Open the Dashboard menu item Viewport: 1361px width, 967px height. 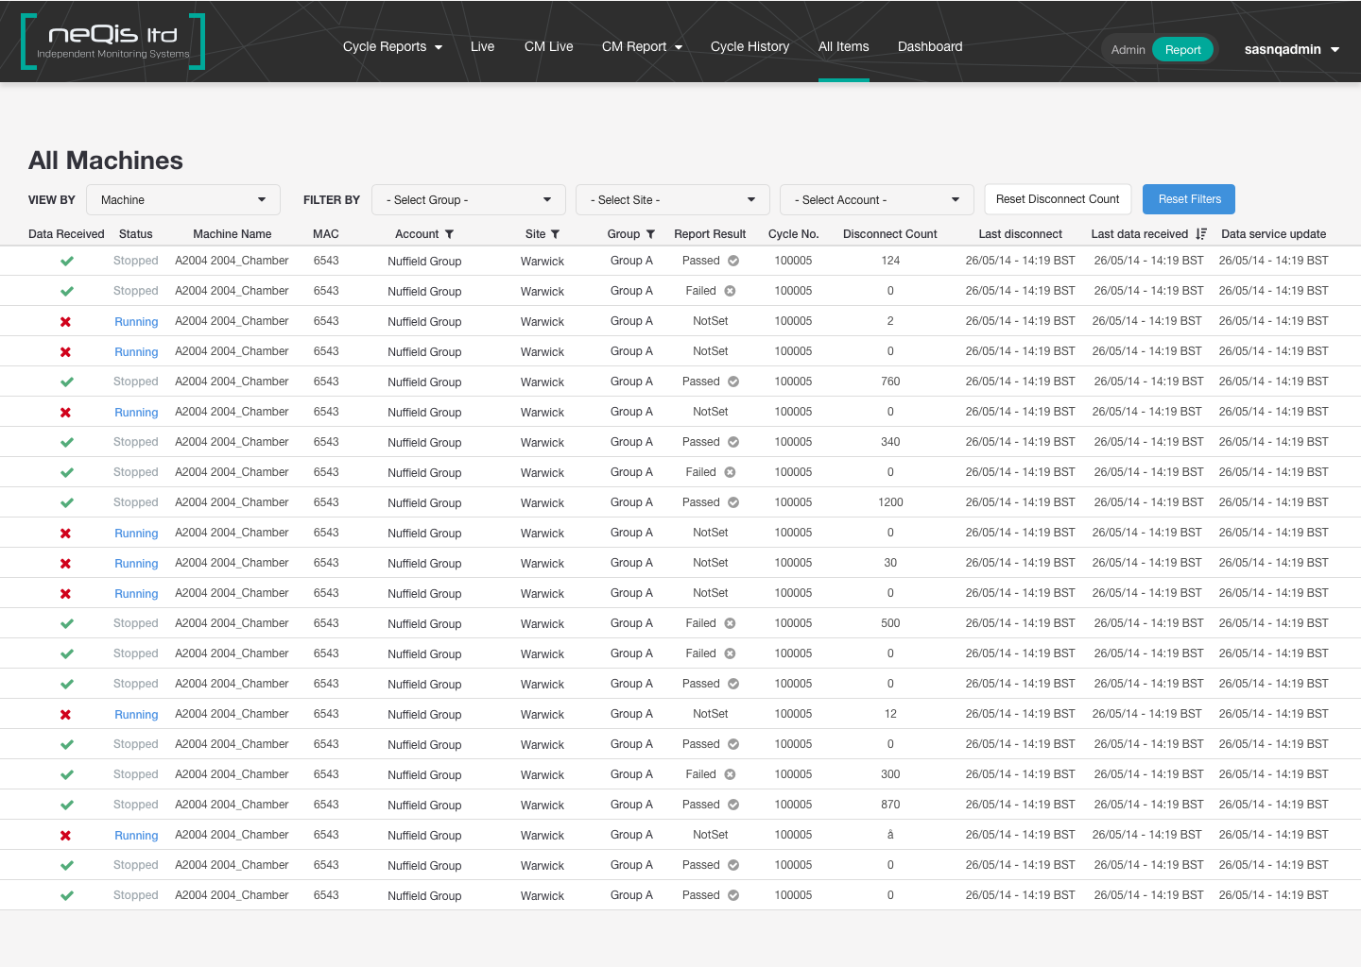click(x=929, y=46)
